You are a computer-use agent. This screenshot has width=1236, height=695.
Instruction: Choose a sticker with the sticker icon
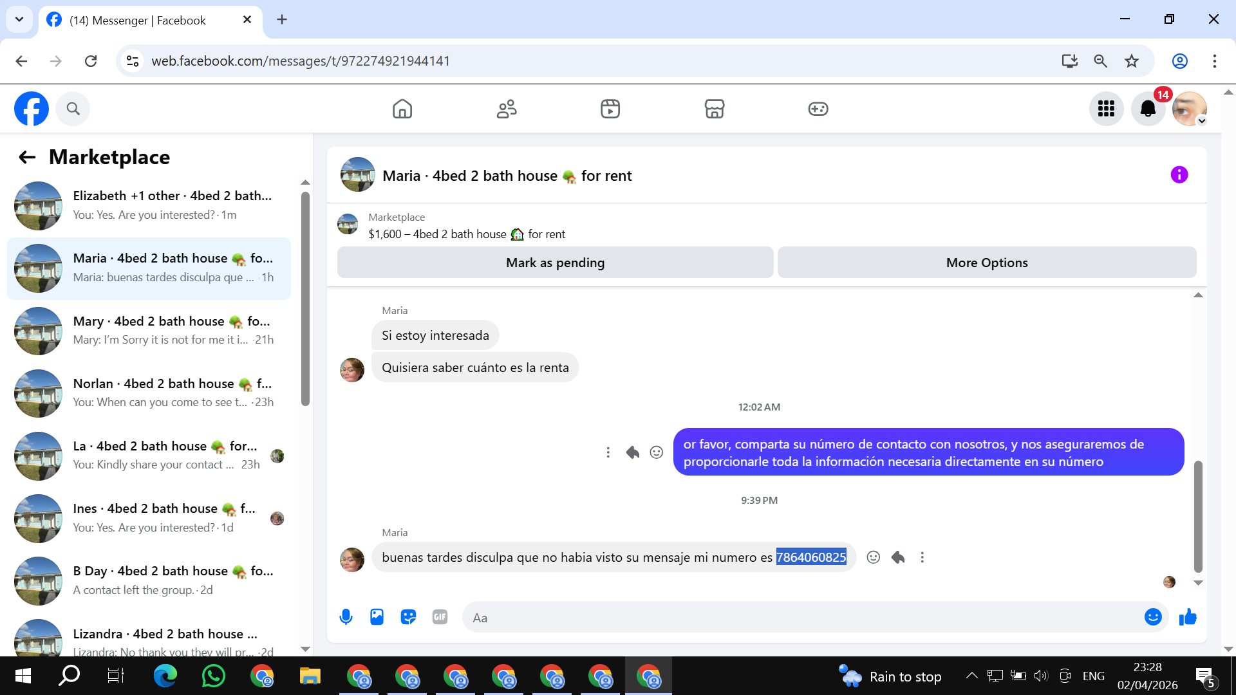[x=408, y=617]
